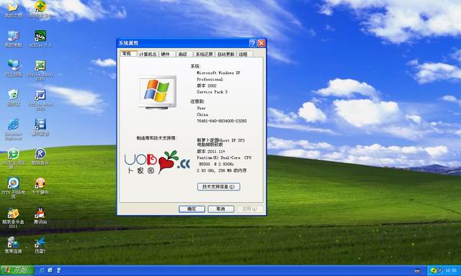Switch to the Hardware (硬件) tab
This screenshot has height=276, width=461.
(166, 54)
